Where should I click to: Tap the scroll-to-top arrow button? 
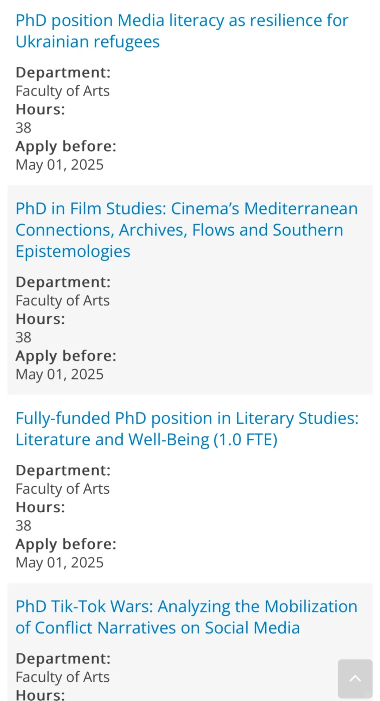pos(355,678)
